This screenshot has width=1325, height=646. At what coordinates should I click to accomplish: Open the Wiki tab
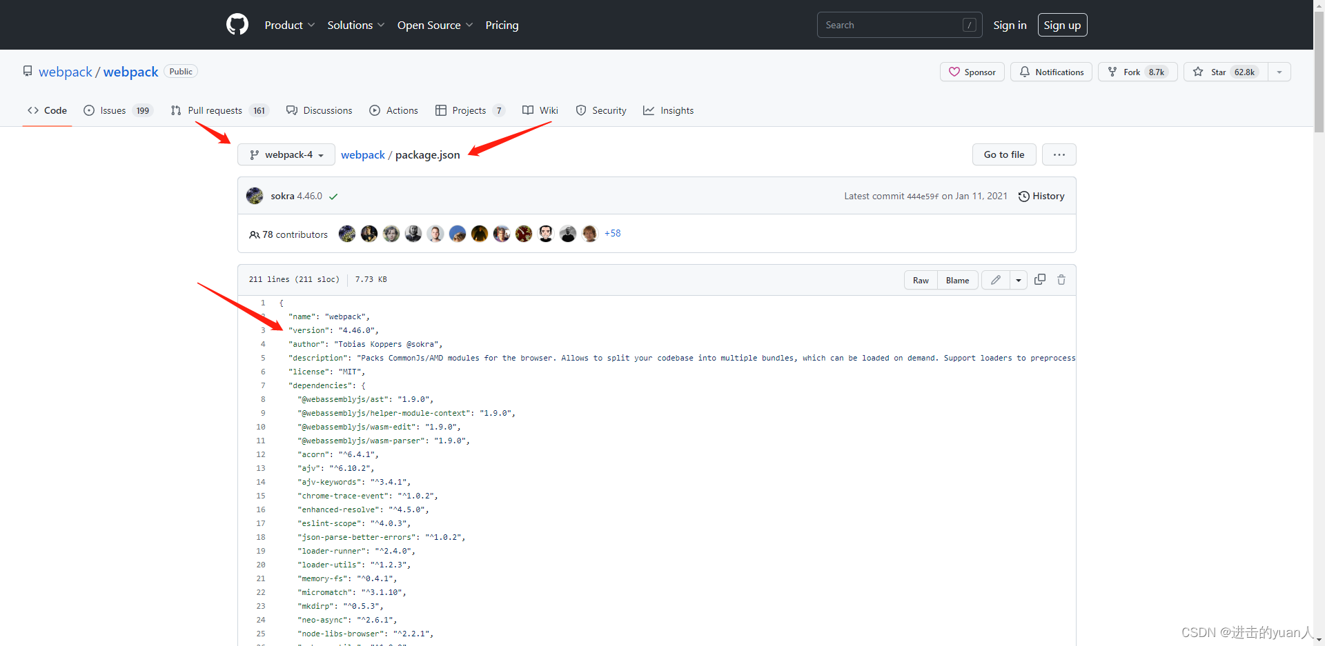[540, 110]
